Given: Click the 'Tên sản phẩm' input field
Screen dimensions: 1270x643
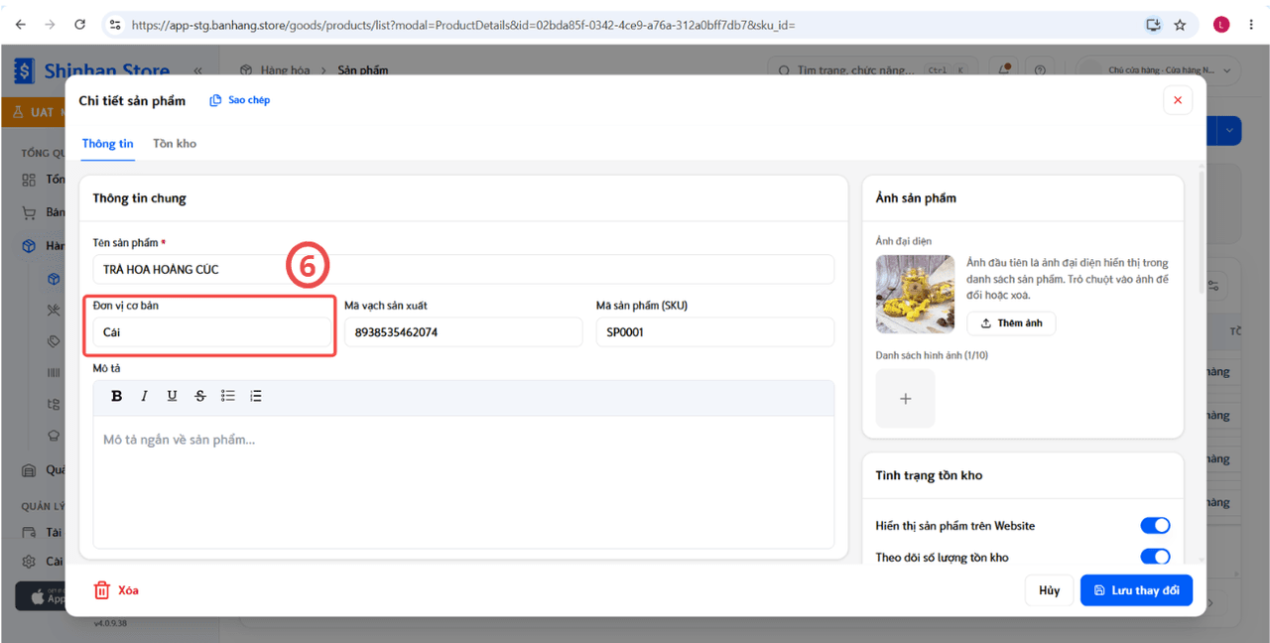Looking at the screenshot, I should click(463, 269).
